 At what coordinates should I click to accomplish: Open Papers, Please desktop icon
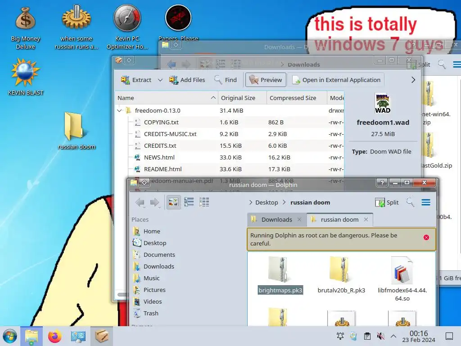178,22
